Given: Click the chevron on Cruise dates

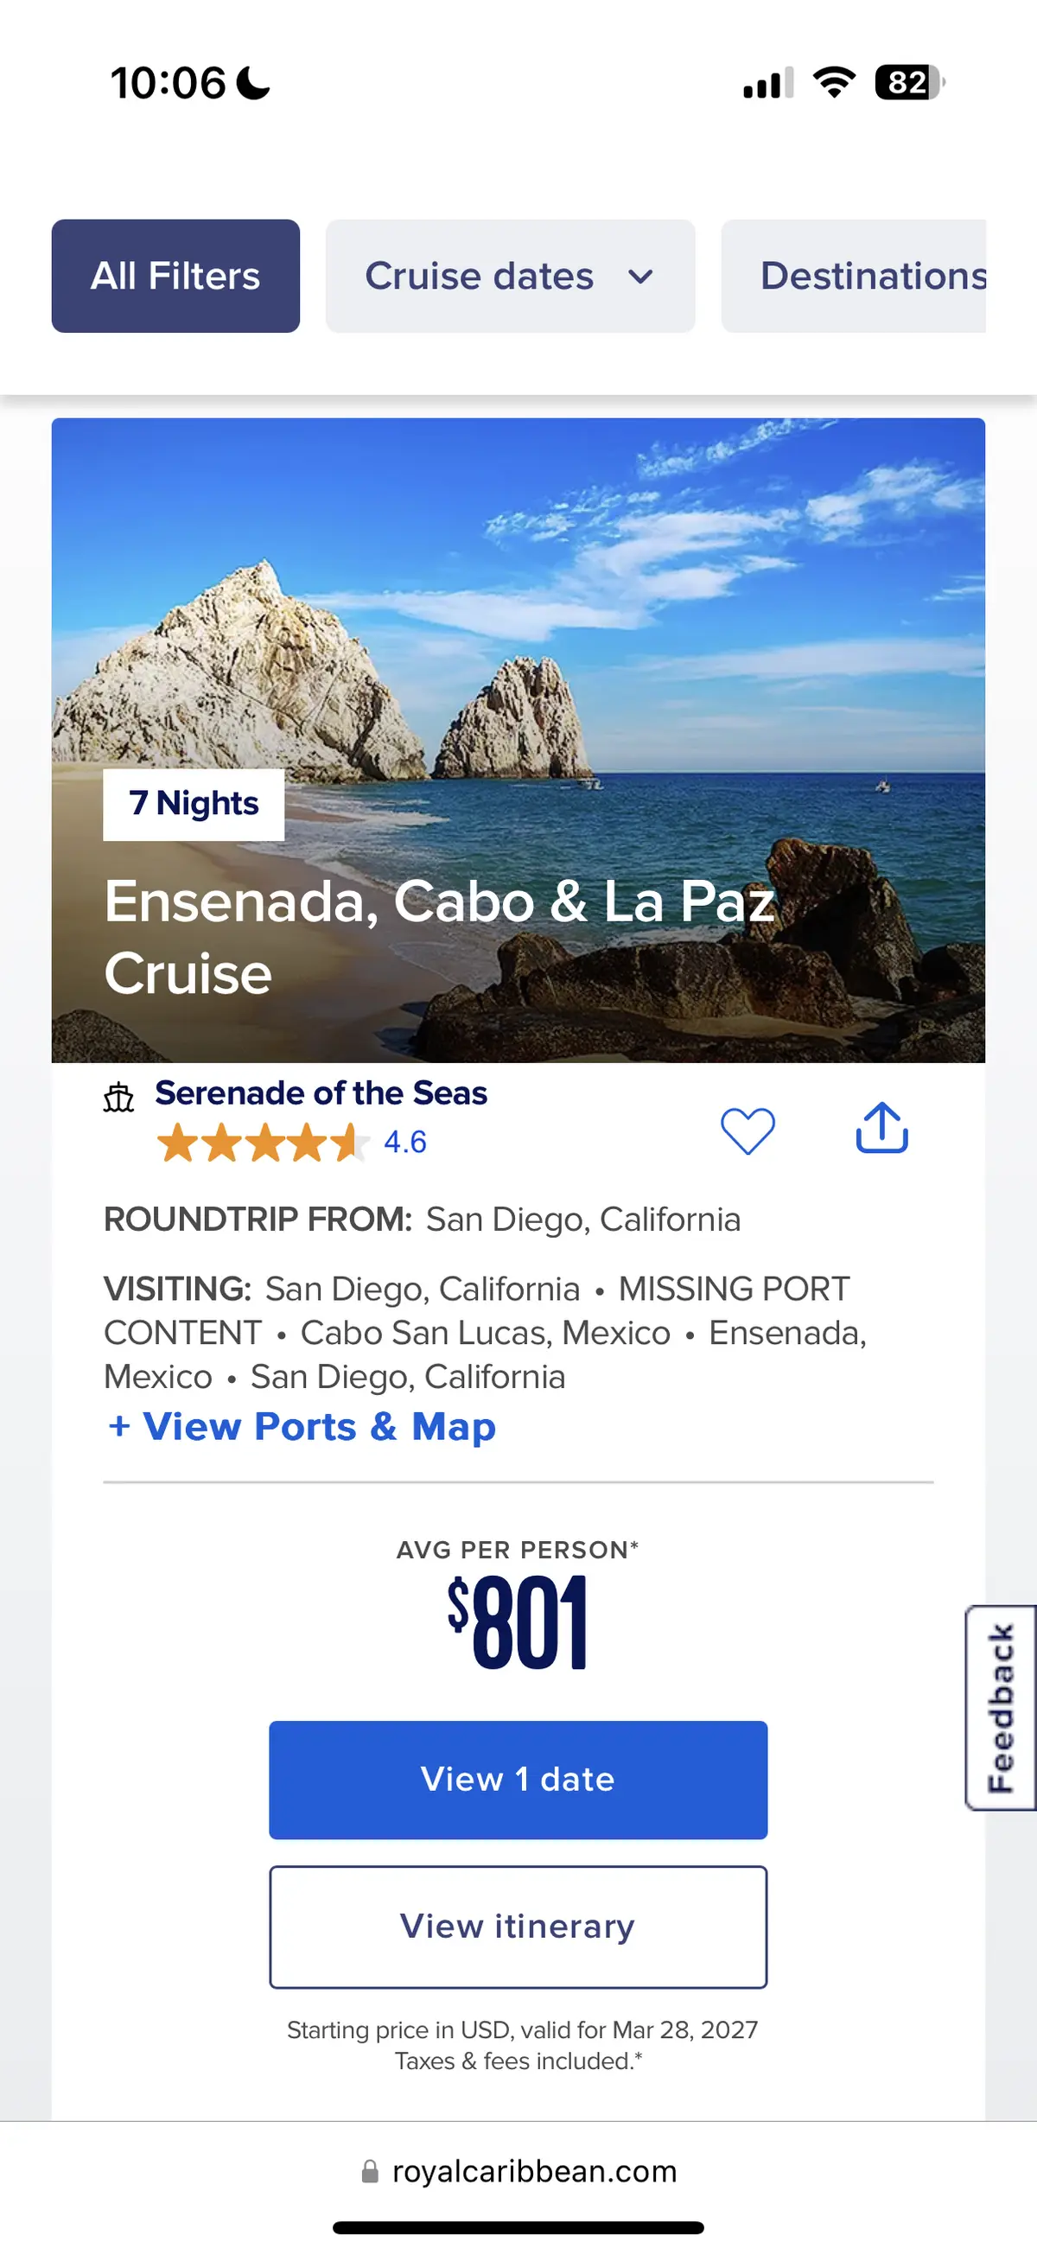Looking at the screenshot, I should (x=640, y=277).
